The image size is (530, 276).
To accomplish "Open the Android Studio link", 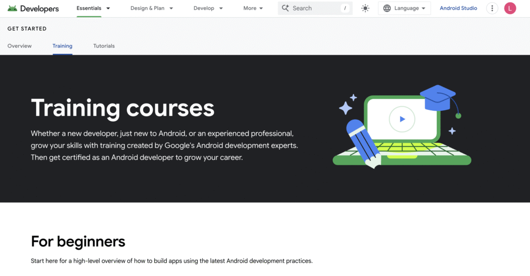I will click(x=459, y=8).
